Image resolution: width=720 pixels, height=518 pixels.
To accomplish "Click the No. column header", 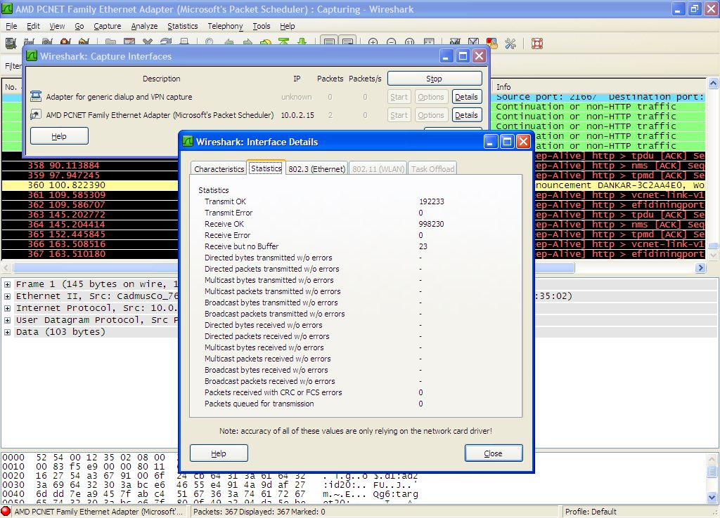I will pyautogui.click(x=12, y=86).
